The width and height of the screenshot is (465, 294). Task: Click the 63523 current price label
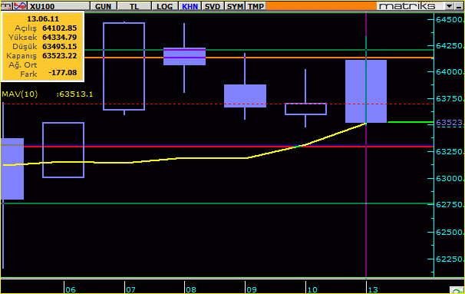pos(449,122)
